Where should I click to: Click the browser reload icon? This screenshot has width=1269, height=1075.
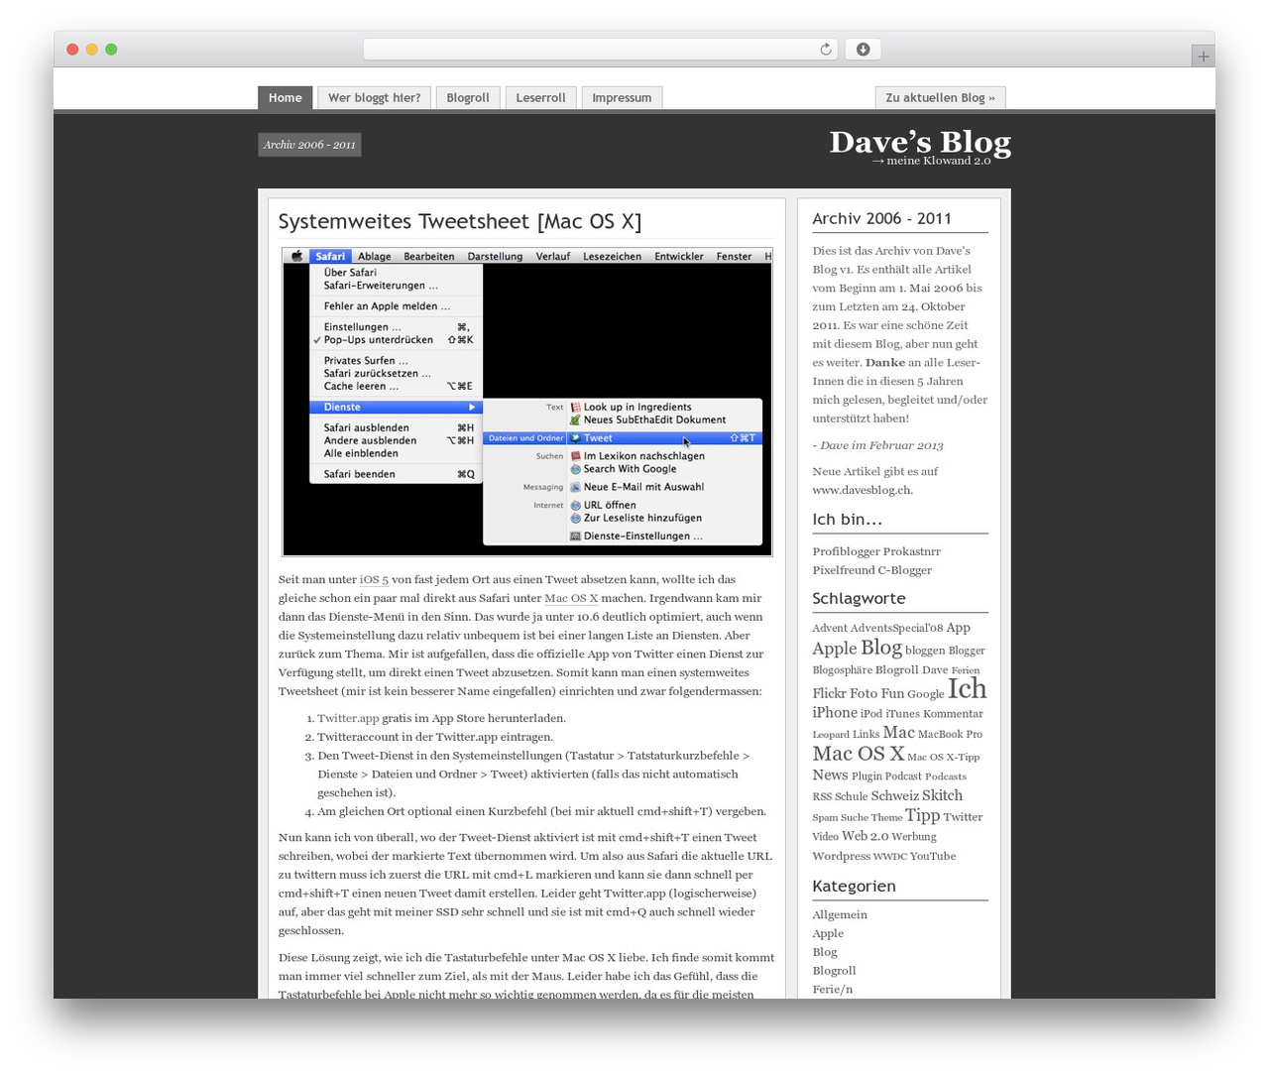tap(826, 50)
